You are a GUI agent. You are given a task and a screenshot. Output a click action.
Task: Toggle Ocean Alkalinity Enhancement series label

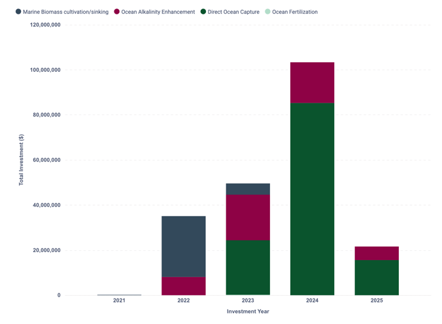pyautogui.click(x=158, y=12)
